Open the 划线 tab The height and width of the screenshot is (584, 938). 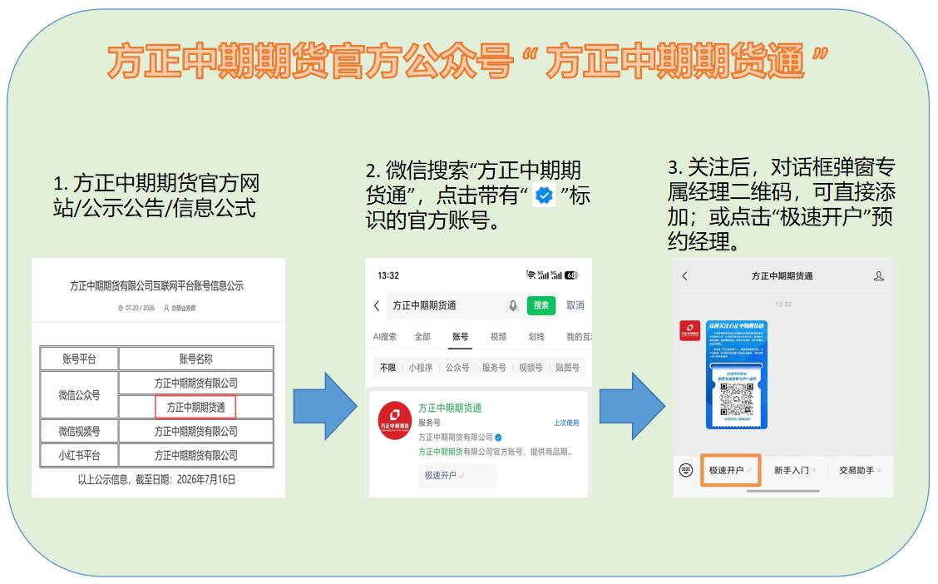coord(536,337)
